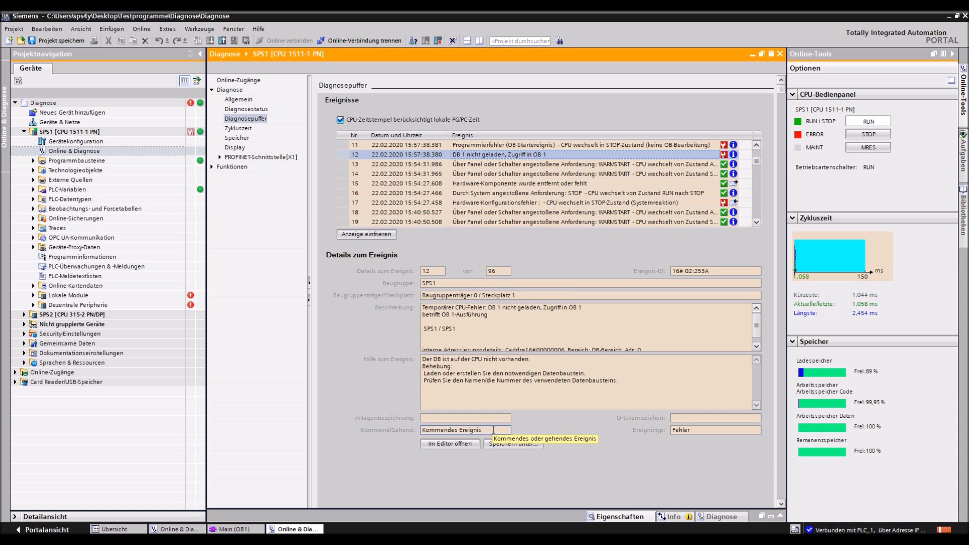Select event row 17 Hardware-Konfigurationsfehler
Viewport: 969px width, 545px height.
click(x=537, y=202)
